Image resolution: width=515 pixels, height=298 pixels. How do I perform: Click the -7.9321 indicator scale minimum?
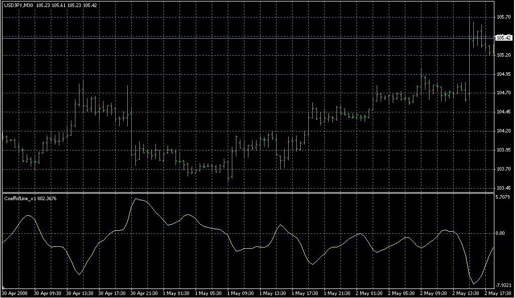pyautogui.click(x=503, y=285)
